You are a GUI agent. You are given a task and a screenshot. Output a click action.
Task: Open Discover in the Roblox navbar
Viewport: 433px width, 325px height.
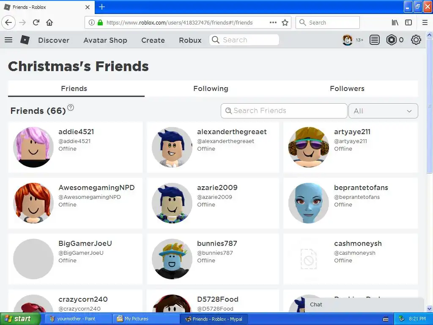pyautogui.click(x=54, y=40)
